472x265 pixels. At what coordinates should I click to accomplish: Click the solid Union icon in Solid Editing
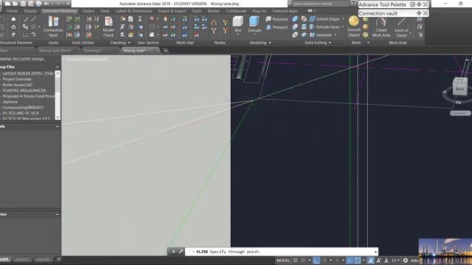[x=295, y=19]
